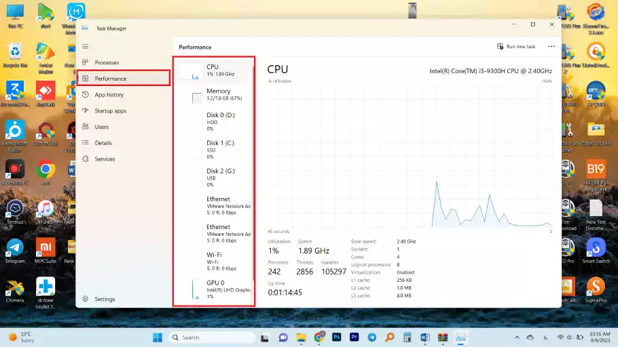Click Run new task button
This screenshot has height=347, width=618.
516,47
